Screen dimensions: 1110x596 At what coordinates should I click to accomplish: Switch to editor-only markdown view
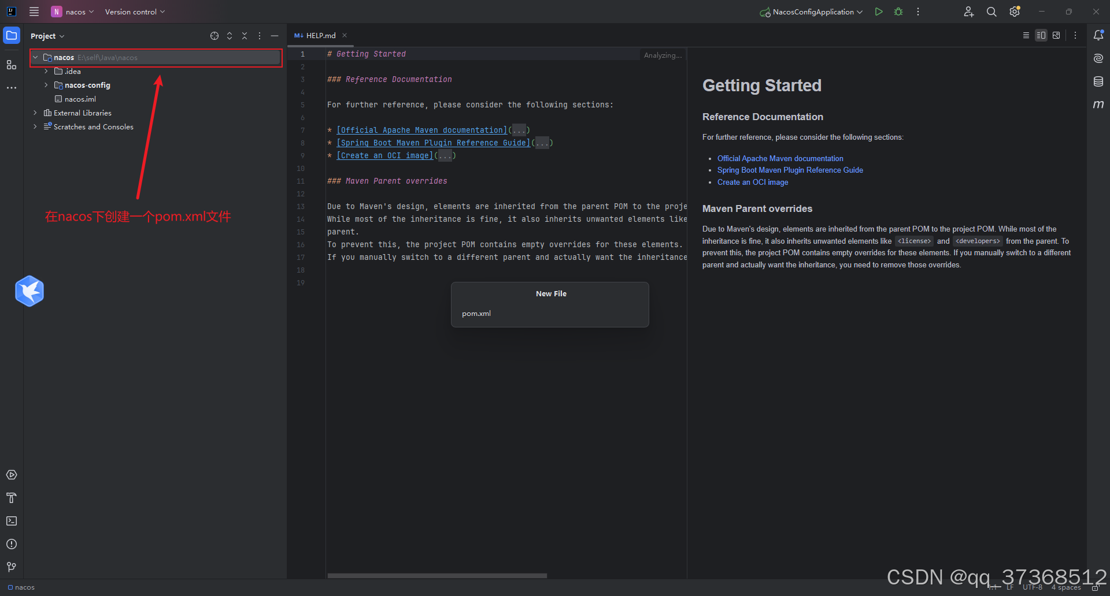[x=1026, y=35]
